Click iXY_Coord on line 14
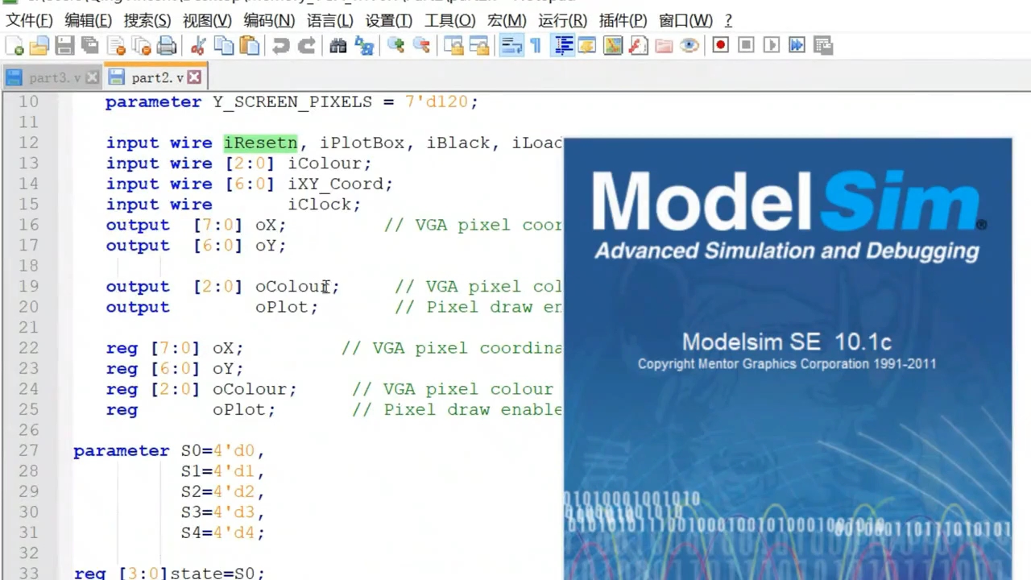 pyautogui.click(x=335, y=184)
